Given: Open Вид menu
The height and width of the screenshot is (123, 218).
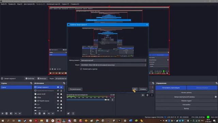Looking at the screenshot, I should pos(20,4).
